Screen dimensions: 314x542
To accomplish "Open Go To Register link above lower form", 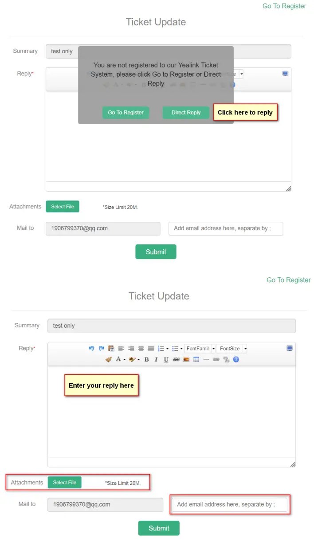I will click(x=289, y=280).
